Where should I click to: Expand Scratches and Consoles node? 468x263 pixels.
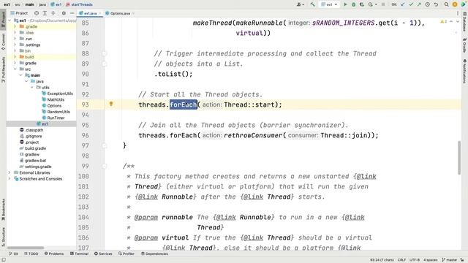[x=10, y=178]
